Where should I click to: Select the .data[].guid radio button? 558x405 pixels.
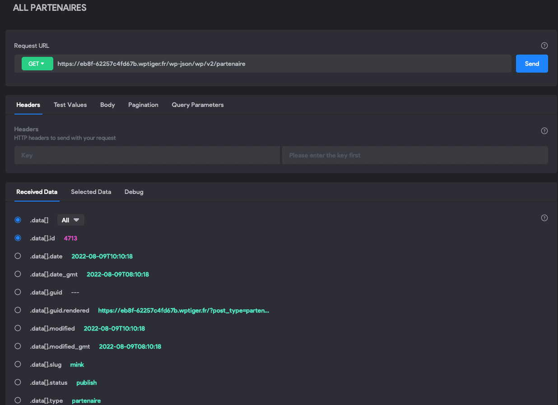coord(18,292)
